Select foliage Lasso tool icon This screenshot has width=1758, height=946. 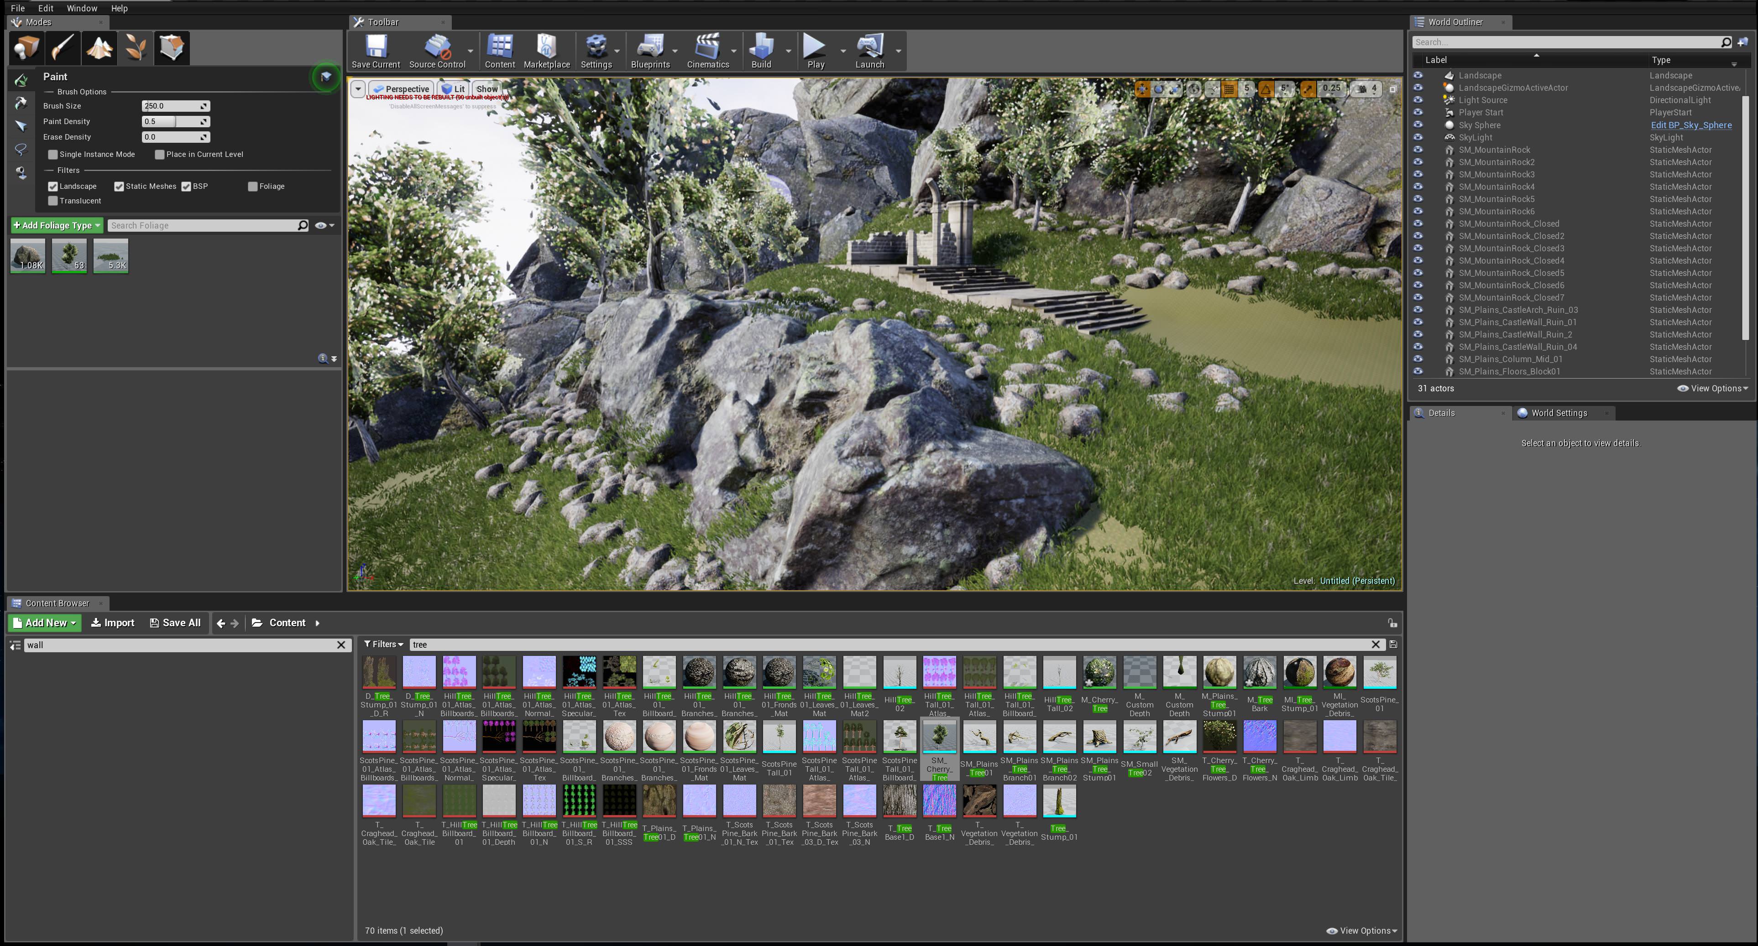click(x=21, y=149)
